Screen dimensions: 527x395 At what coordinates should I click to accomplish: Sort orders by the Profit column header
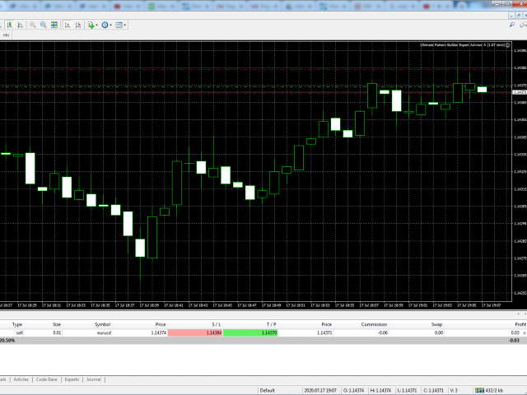(520, 324)
